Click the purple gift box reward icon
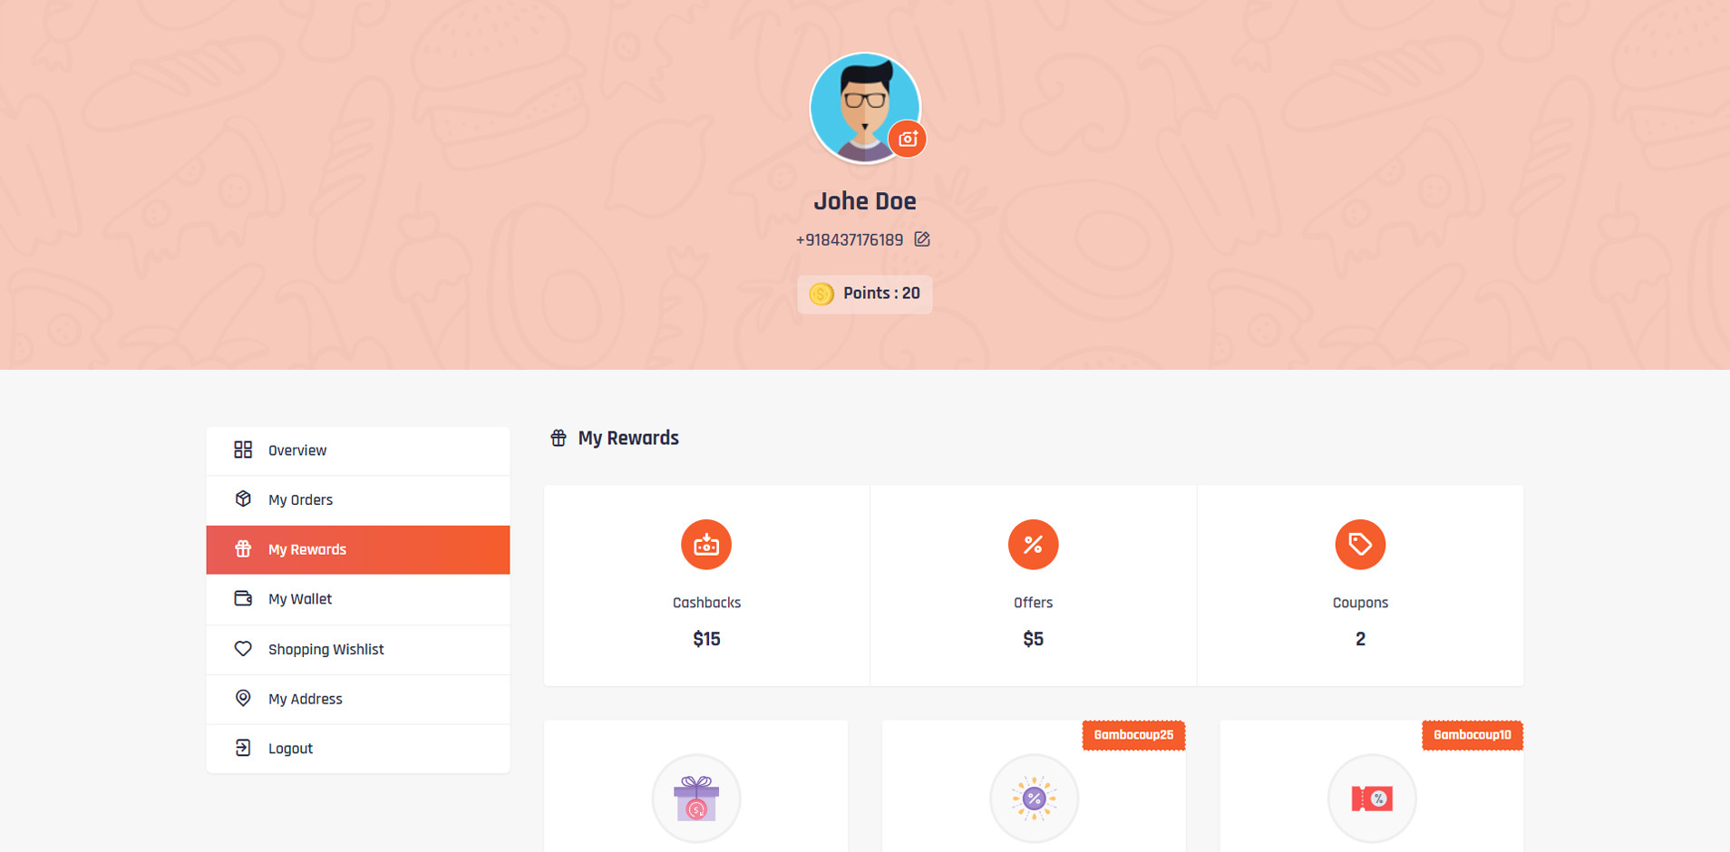1730x852 pixels. tap(696, 799)
